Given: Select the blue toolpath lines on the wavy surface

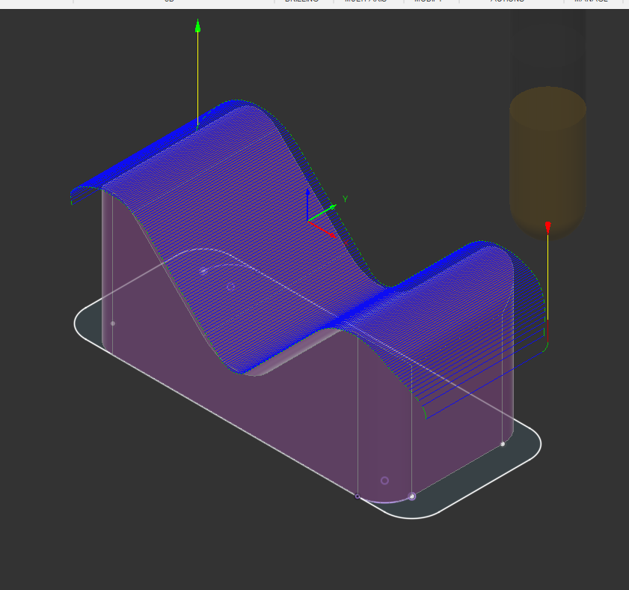Looking at the screenshot, I should coord(224,187).
